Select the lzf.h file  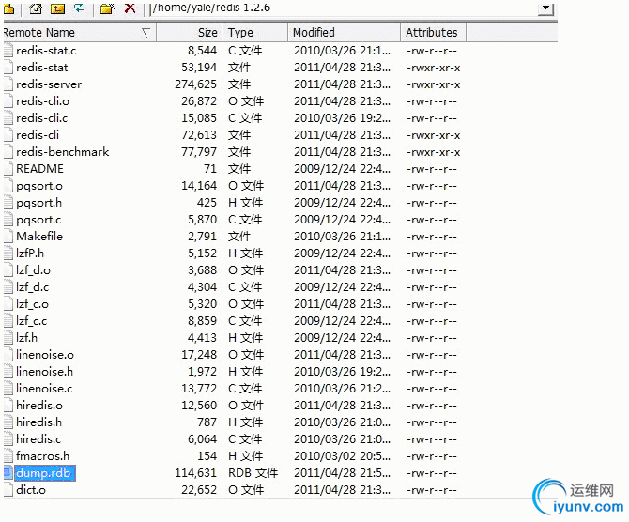click(x=27, y=337)
